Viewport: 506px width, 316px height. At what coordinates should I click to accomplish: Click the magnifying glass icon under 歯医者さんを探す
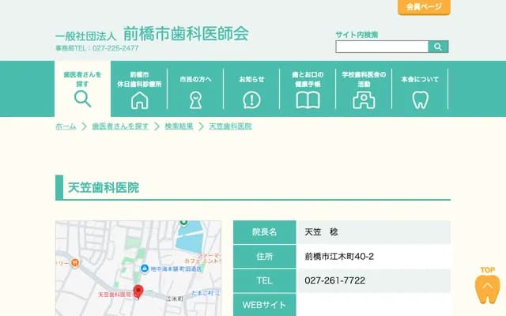coord(82,99)
